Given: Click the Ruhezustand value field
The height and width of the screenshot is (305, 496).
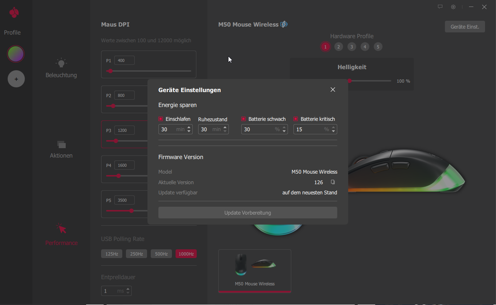Looking at the screenshot, I should pyautogui.click(x=214, y=129).
